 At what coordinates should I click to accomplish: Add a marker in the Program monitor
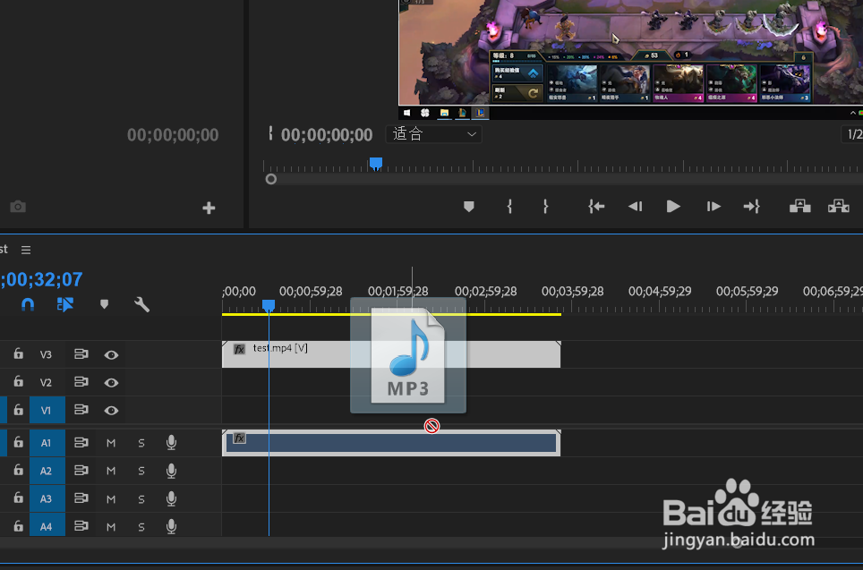click(x=469, y=207)
